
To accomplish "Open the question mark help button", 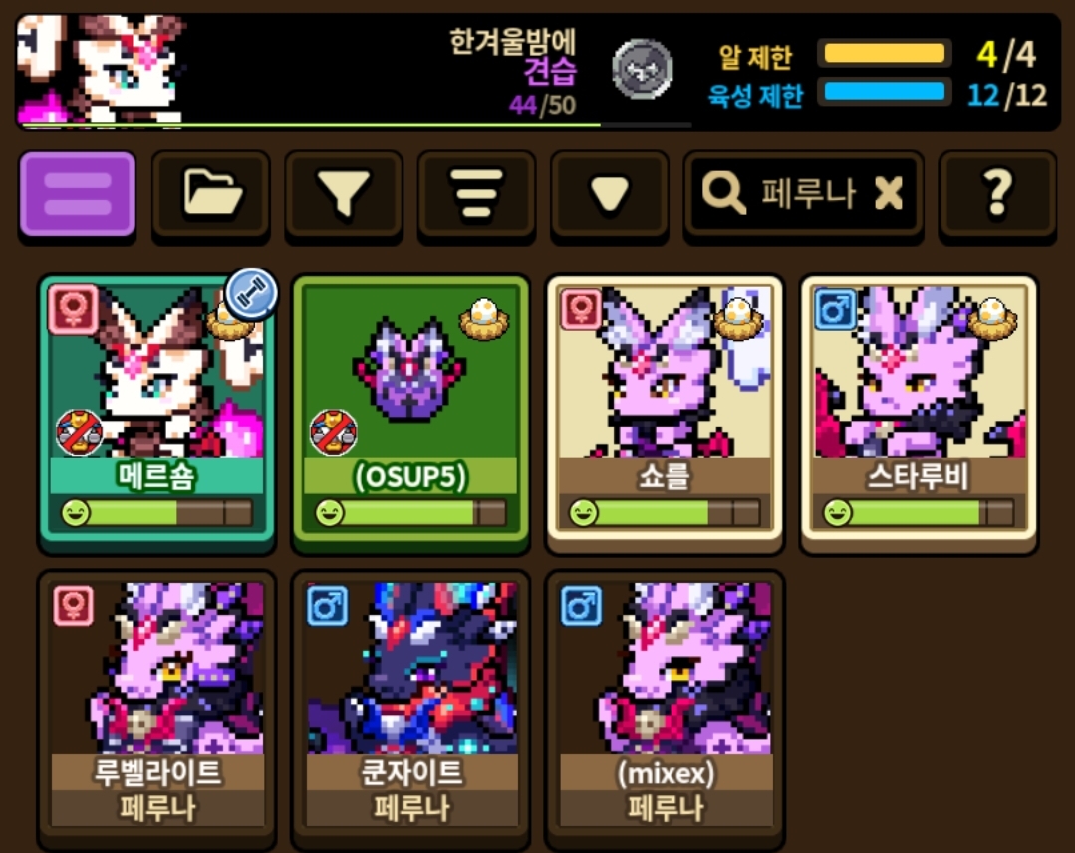I will [997, 195].
